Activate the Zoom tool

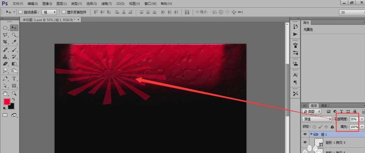click(14, 93)
